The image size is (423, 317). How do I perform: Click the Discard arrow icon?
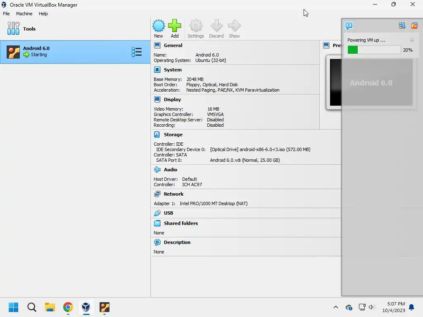pyautogui.click(x=216, y=26)
